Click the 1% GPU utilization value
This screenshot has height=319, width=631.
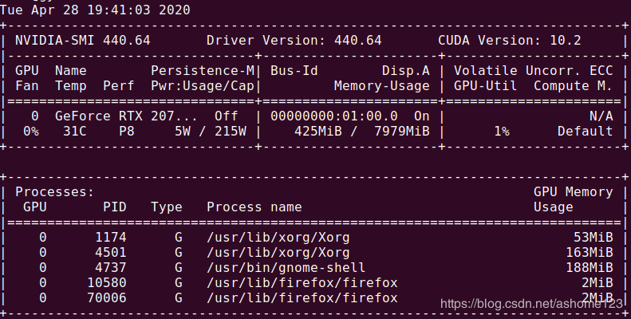tap(501, 131)
